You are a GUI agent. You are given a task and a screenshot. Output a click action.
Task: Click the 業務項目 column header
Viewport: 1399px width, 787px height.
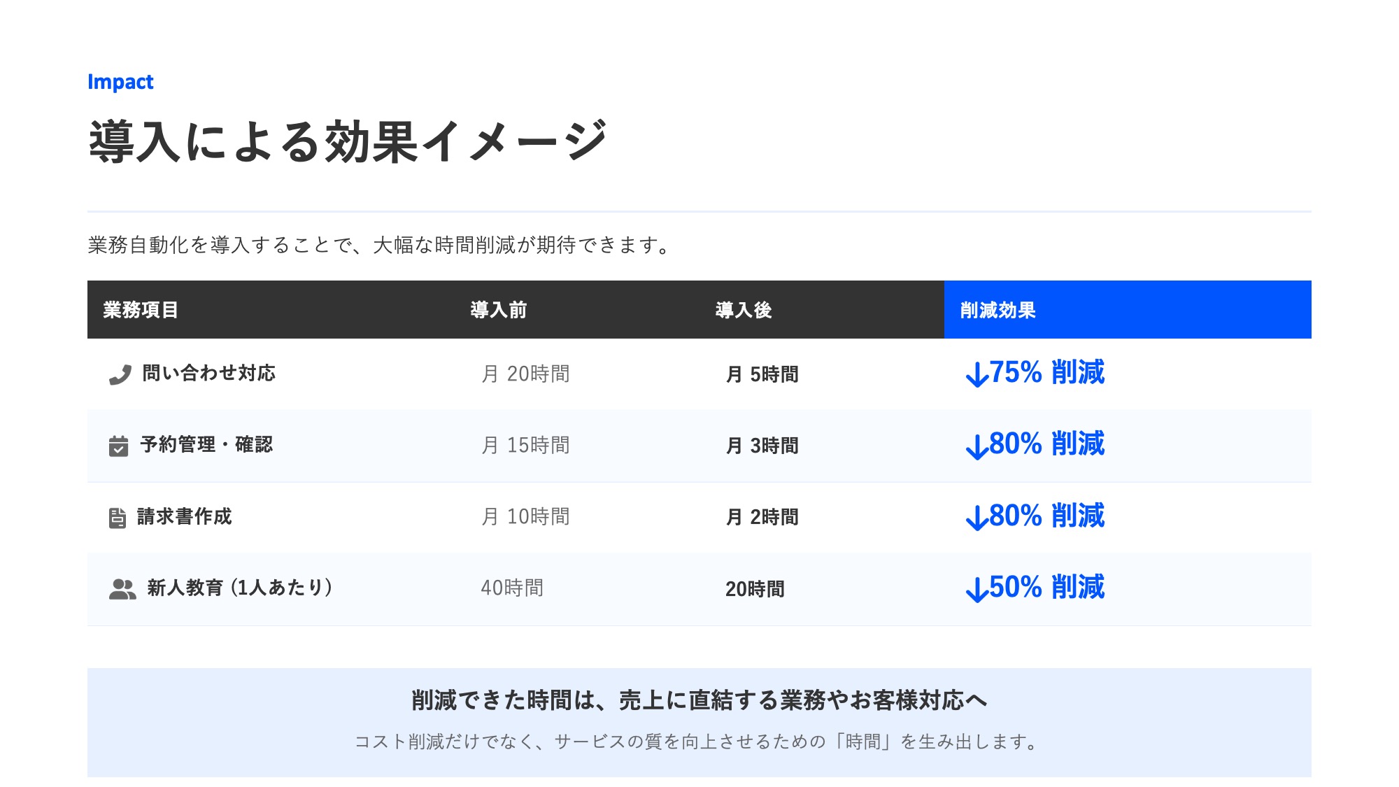point(141,310)
